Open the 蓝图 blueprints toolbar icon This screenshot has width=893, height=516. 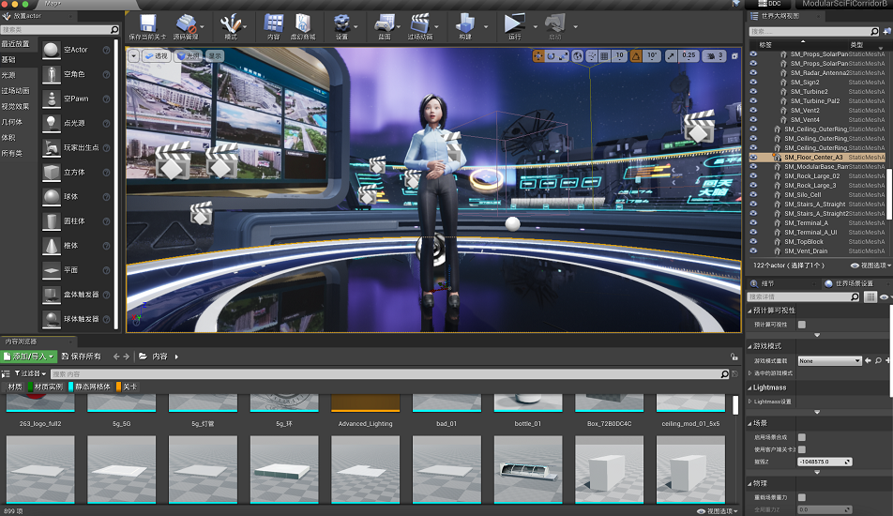[x=384, y=23]
